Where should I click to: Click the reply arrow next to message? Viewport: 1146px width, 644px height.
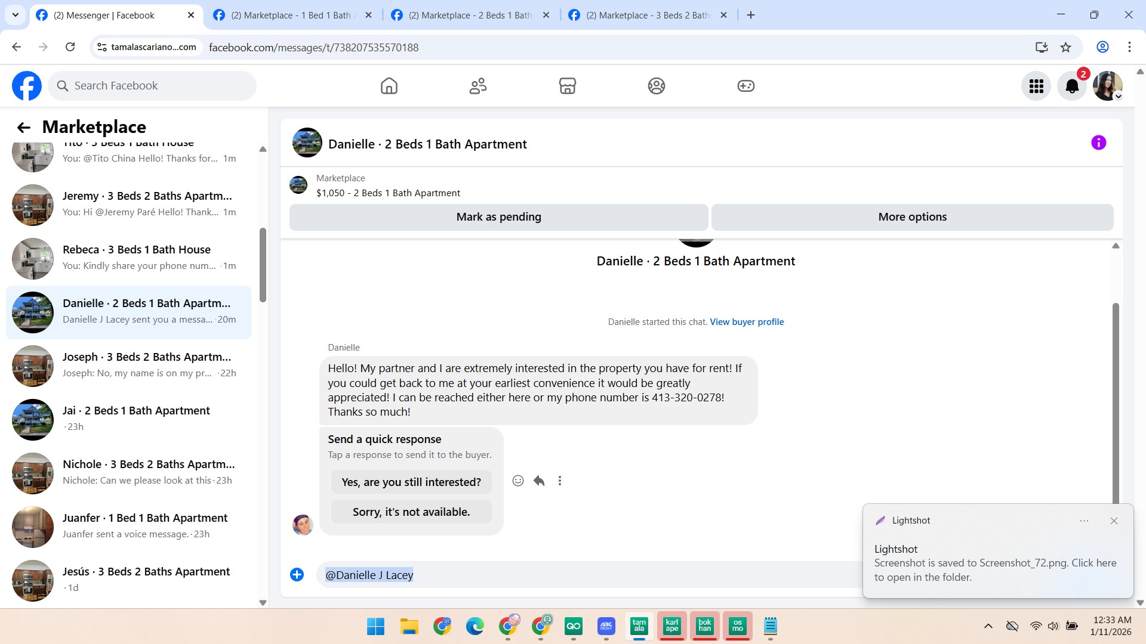tap(539, 481)
